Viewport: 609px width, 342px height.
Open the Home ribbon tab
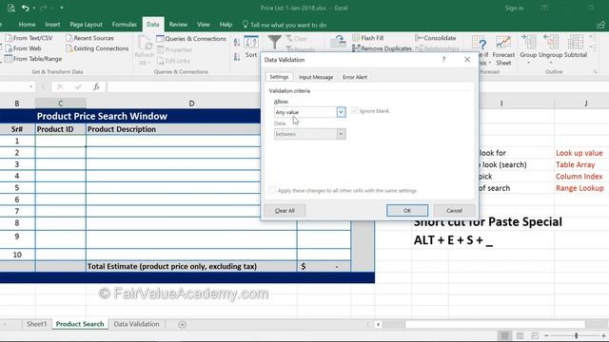coord(27,25)
